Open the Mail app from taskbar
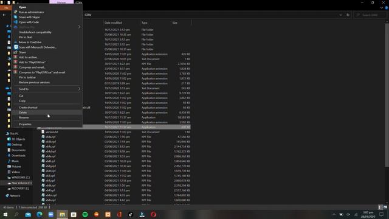This screenshot has width=389, height=219. click(x=28, y=214)
